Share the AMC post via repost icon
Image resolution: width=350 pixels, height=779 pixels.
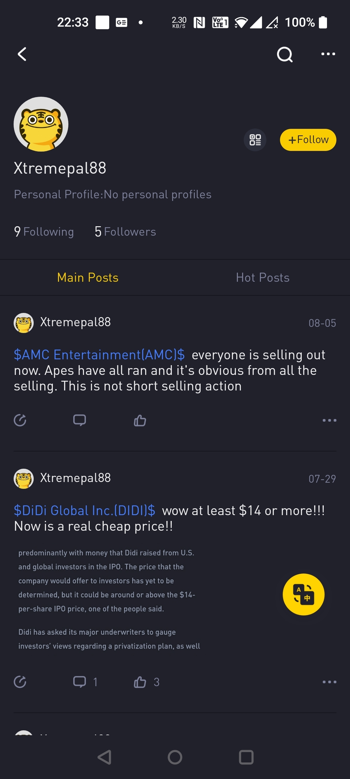click(20, 420)
